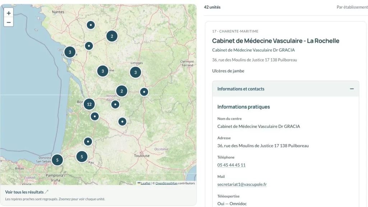368x207 pixels.
Task: Collapse the Informations et contacts section
Action: click(286, 89)
